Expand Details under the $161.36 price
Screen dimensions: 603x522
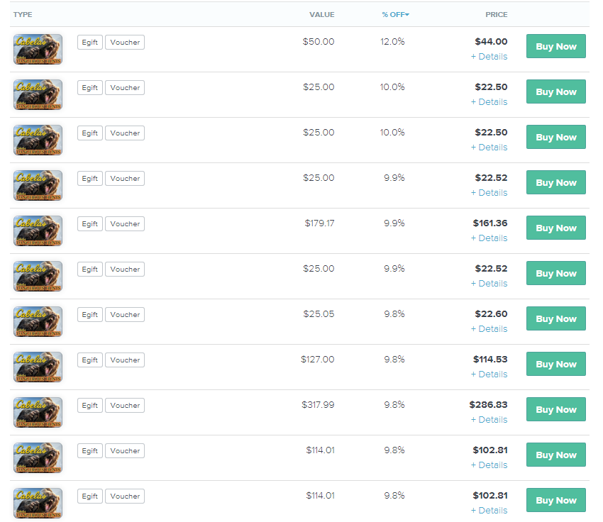(489, 238)
